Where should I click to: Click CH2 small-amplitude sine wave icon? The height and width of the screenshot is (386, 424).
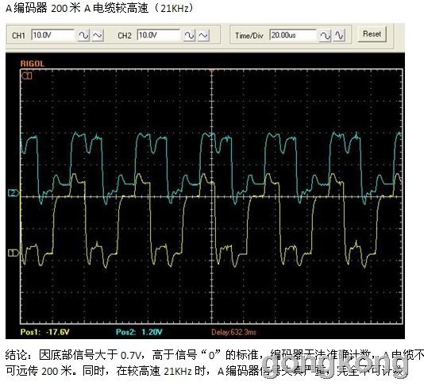click(203, 36)
